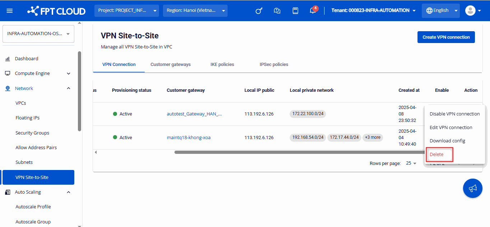Viewport: 490px width, 227px height.
Task: Click the 172.17.44.0/24 network chip
Action: tap(344, 137)
